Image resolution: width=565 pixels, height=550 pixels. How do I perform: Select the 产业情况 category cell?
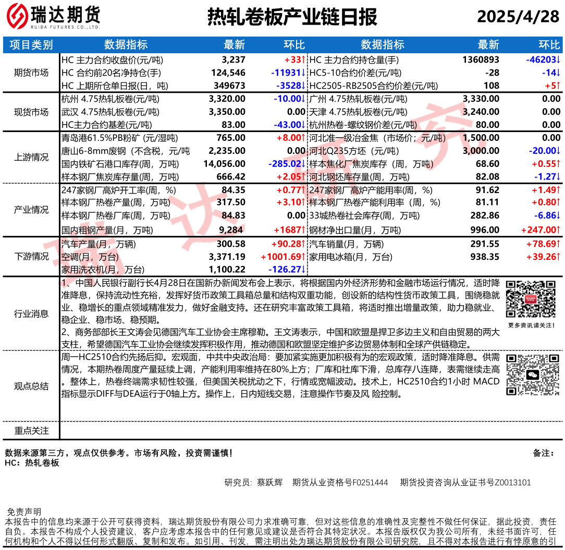click(x=31, y=210)
